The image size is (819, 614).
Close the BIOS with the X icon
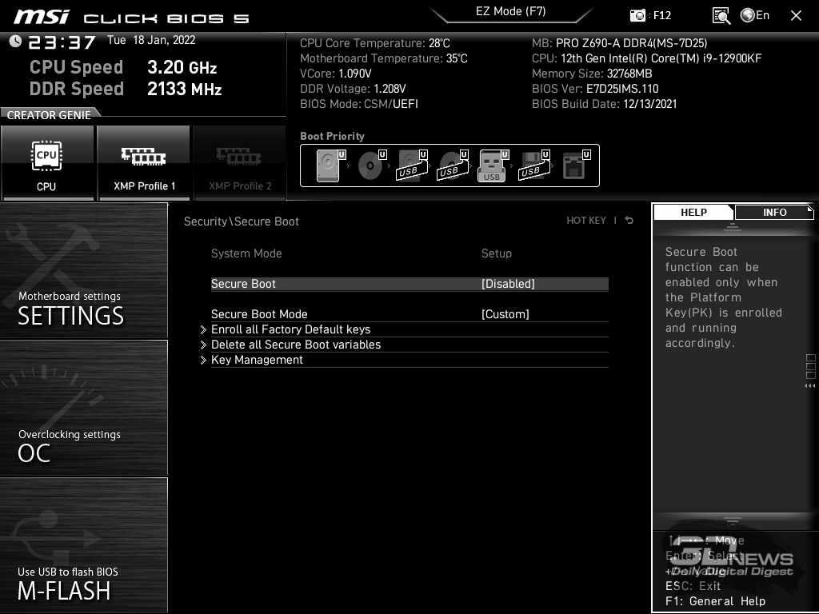click(796, 16)
